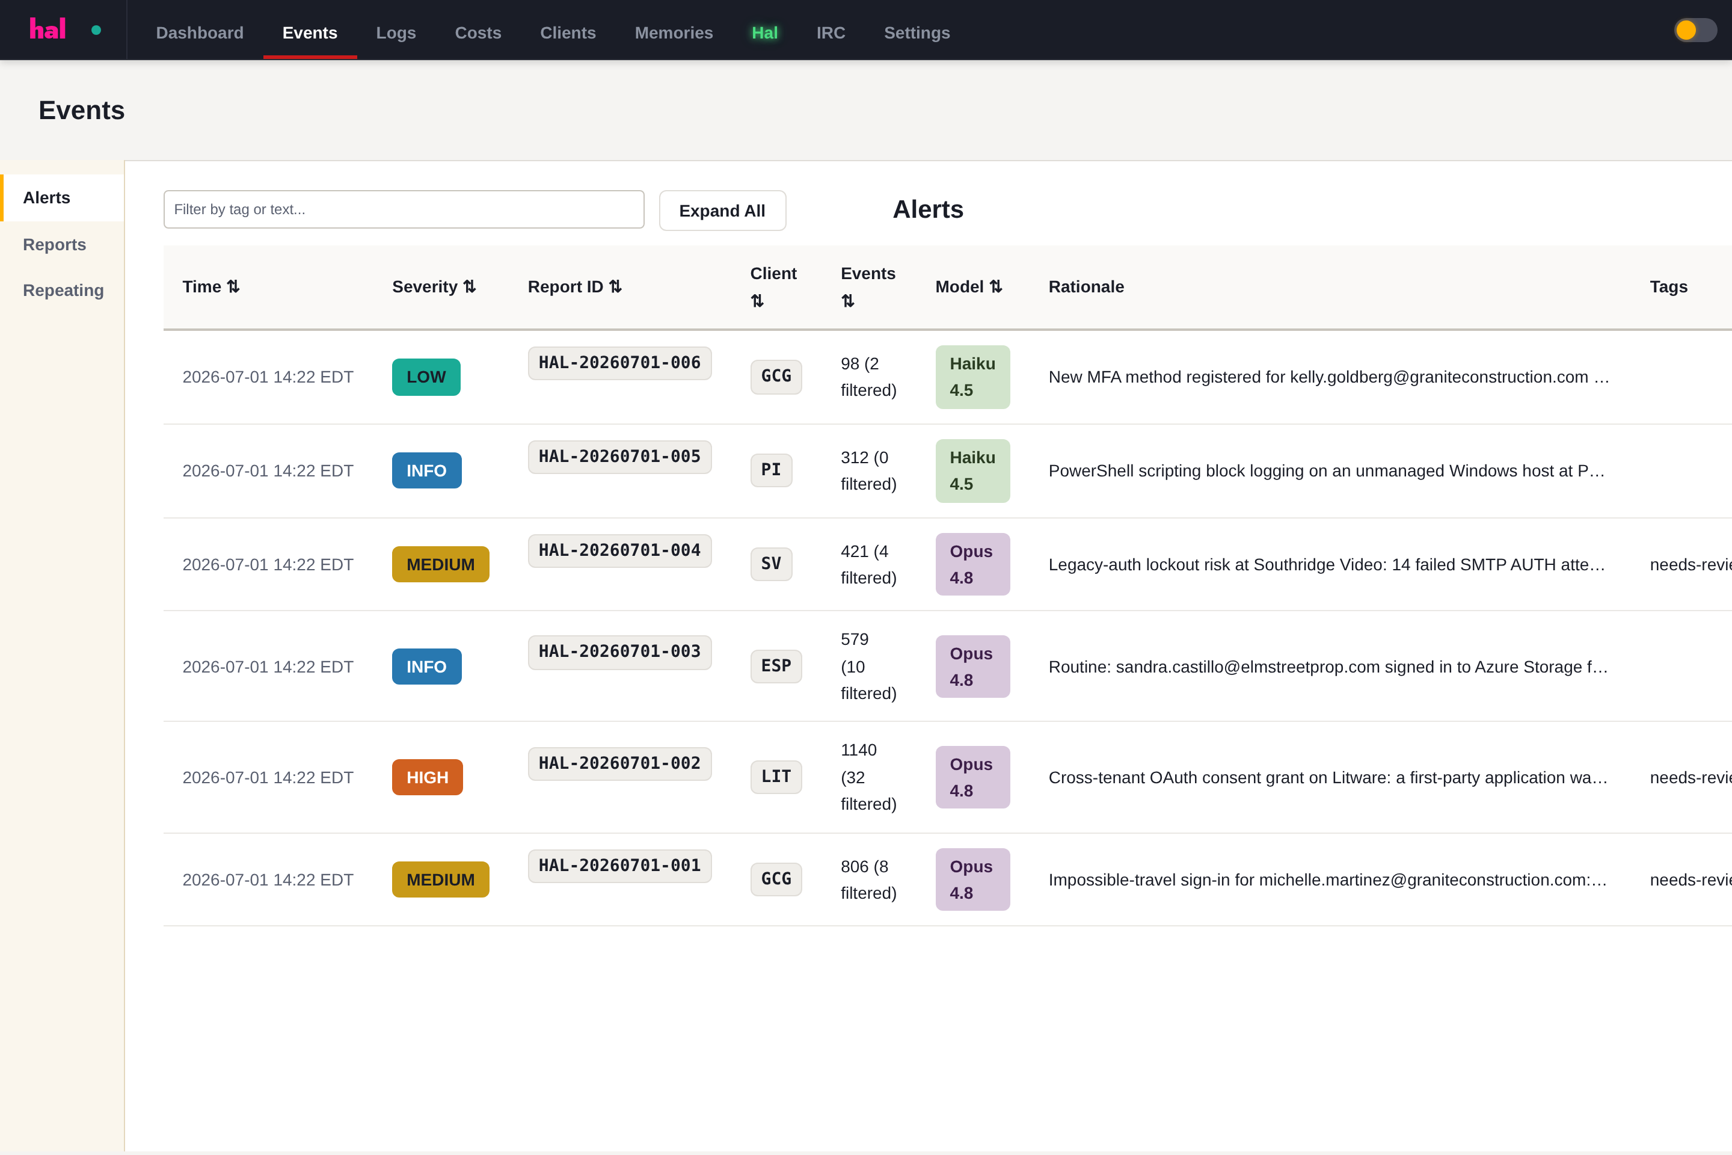
Task: Sort by Events column arrows
Action: (847, 301)
